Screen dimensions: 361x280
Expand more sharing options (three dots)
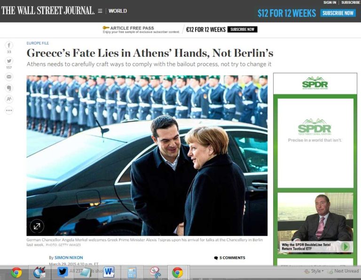[x=9, y=110]
